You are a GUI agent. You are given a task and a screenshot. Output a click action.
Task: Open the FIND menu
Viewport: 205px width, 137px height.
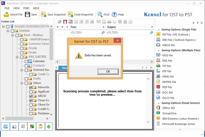coord(26,8)
